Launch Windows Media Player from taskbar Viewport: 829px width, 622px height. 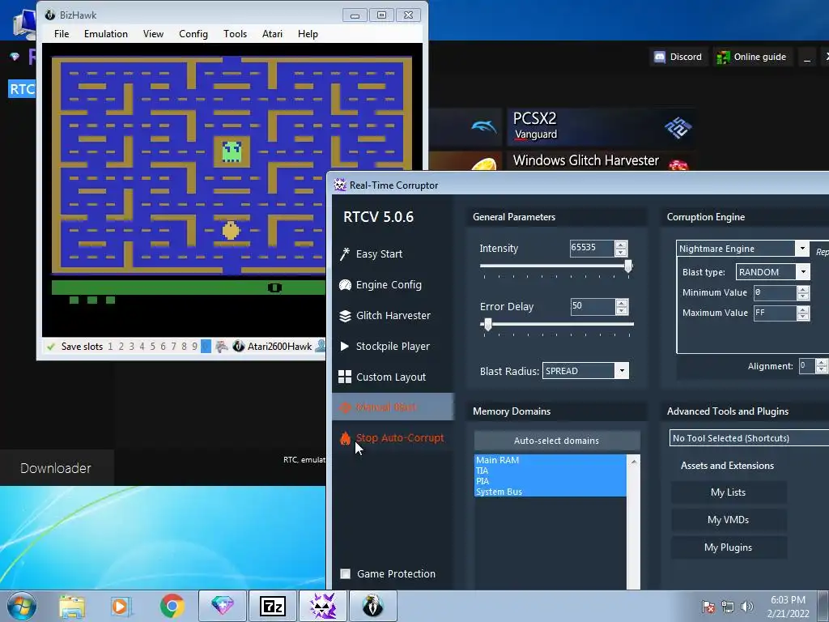pyautogui.click(x=121, y=607)
